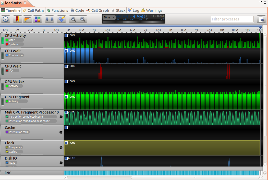268x180 pixels.
Task: Toggle the GPU Fragment chart checkbox
Action: coord(66,97)
